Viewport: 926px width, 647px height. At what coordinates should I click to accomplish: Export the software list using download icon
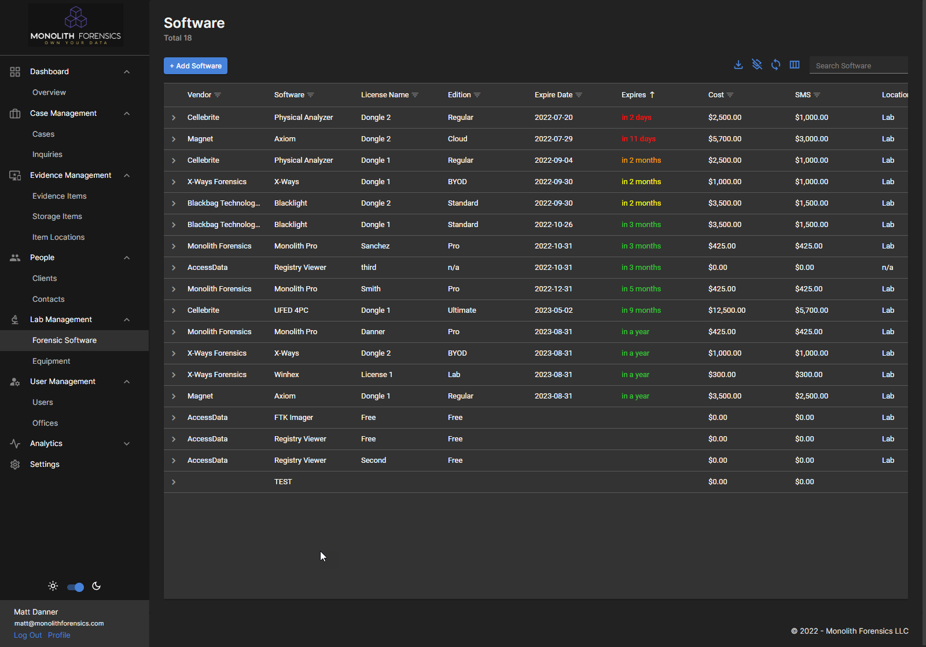tap(738, 65)
